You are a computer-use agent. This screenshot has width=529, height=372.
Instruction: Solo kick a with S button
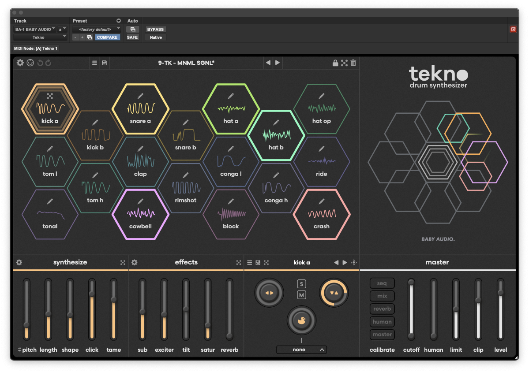(301, 284)
